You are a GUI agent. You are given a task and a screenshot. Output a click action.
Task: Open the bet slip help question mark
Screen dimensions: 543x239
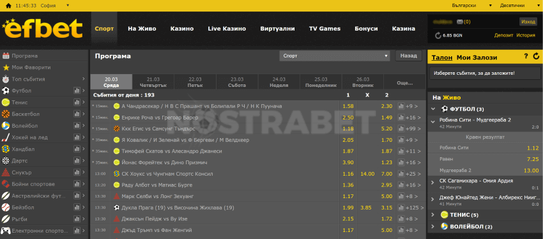pos(526,56)
